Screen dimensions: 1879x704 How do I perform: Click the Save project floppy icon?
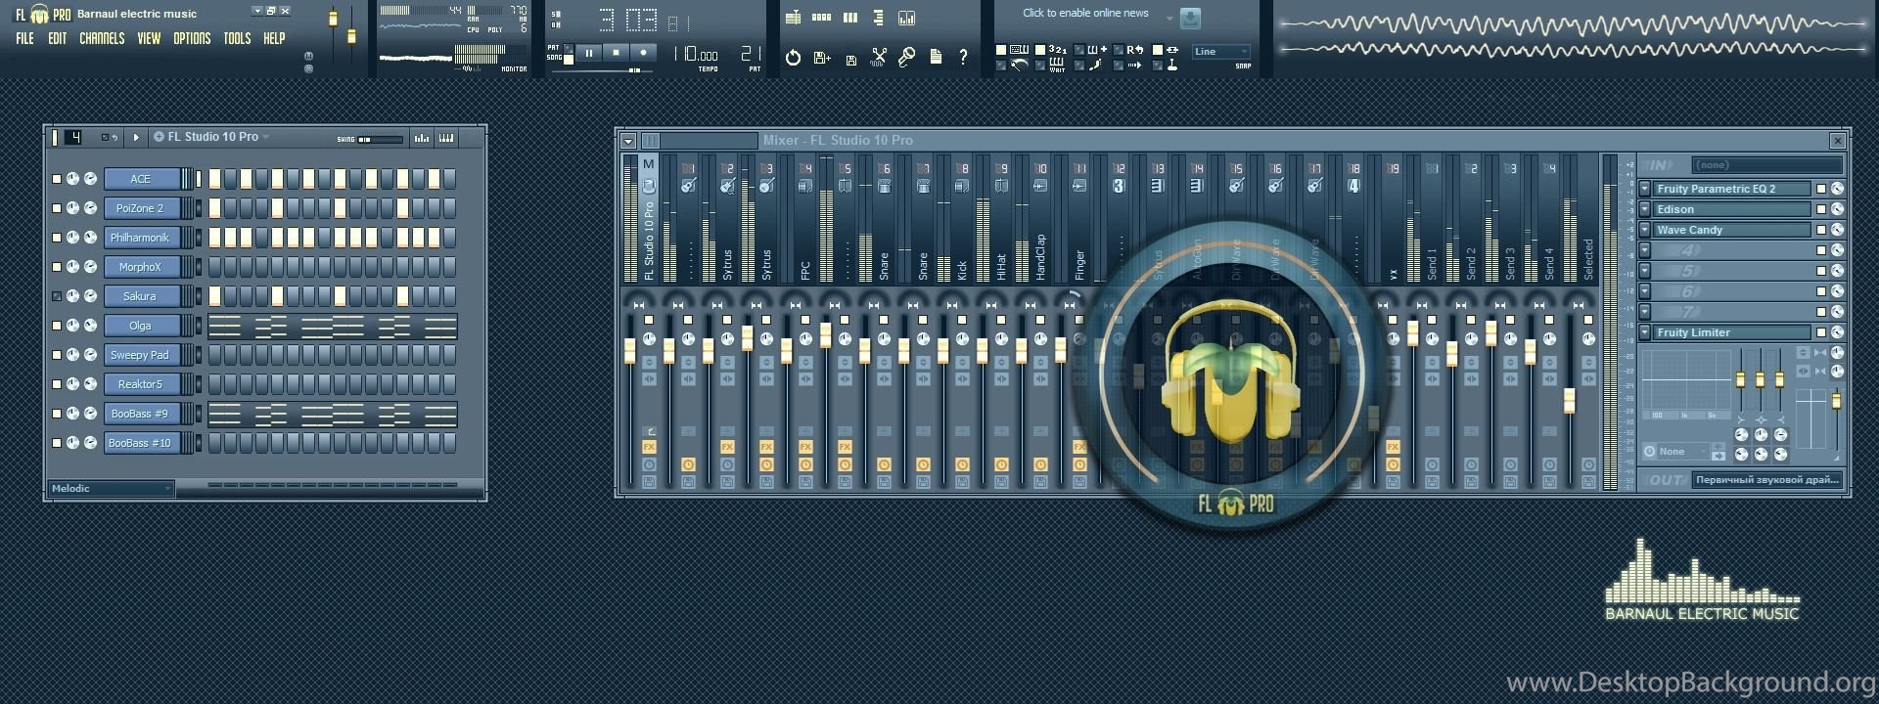(x=850, y=59)
